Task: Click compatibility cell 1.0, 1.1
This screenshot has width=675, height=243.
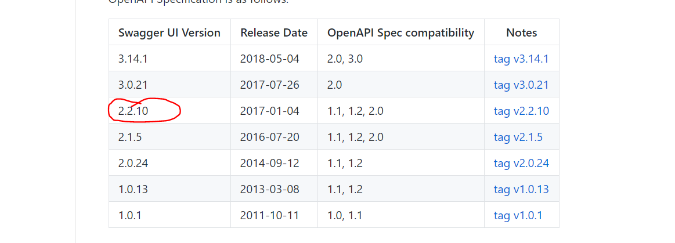Action: (401, 216)
